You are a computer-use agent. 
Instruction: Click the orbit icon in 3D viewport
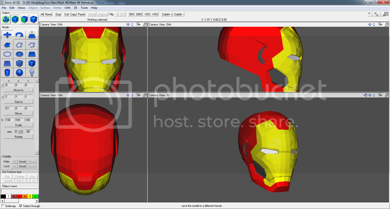pos(365,95)
